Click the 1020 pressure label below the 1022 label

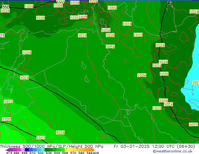(7, 119)
